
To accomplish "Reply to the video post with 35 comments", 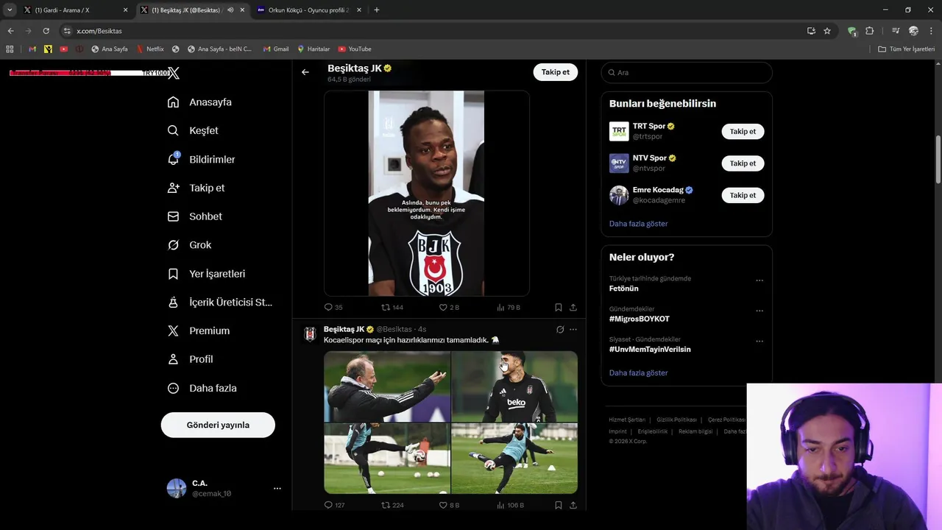I will (333, 307).
